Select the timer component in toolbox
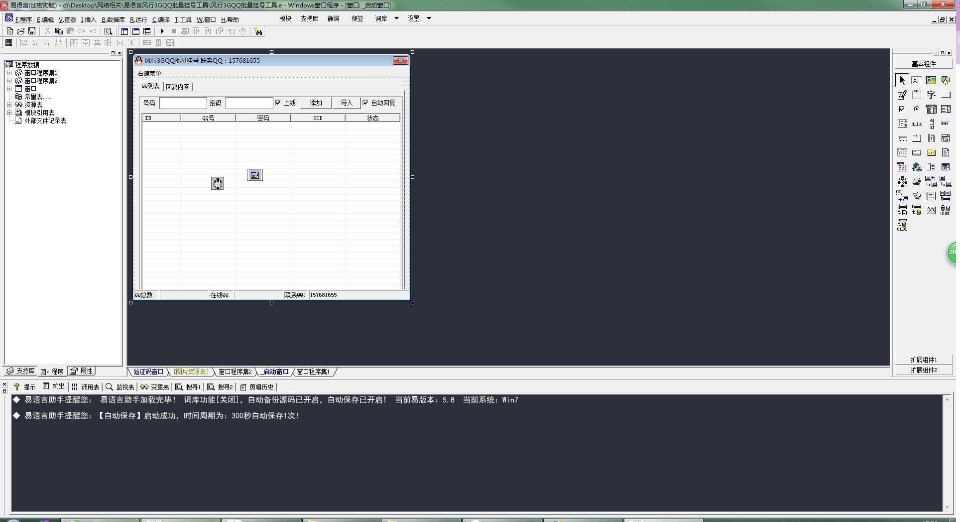 point(902,182)
